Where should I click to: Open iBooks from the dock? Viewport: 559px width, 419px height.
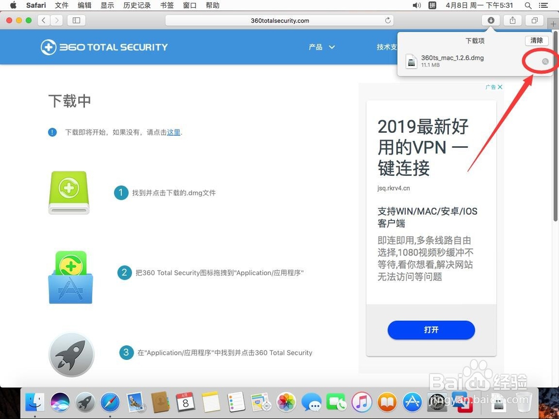coord(387,402)
